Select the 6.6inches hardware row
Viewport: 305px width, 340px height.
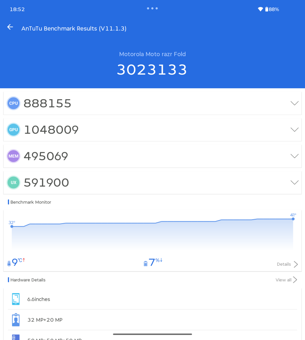pos(152,299)
